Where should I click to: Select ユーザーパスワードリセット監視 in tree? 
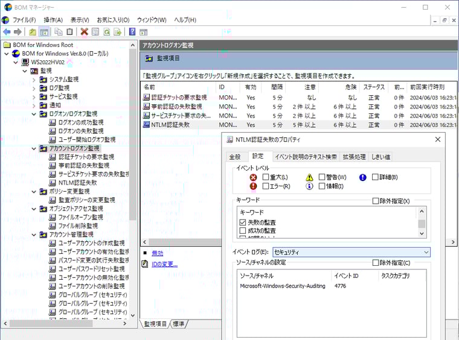click(x=92, y=269)
